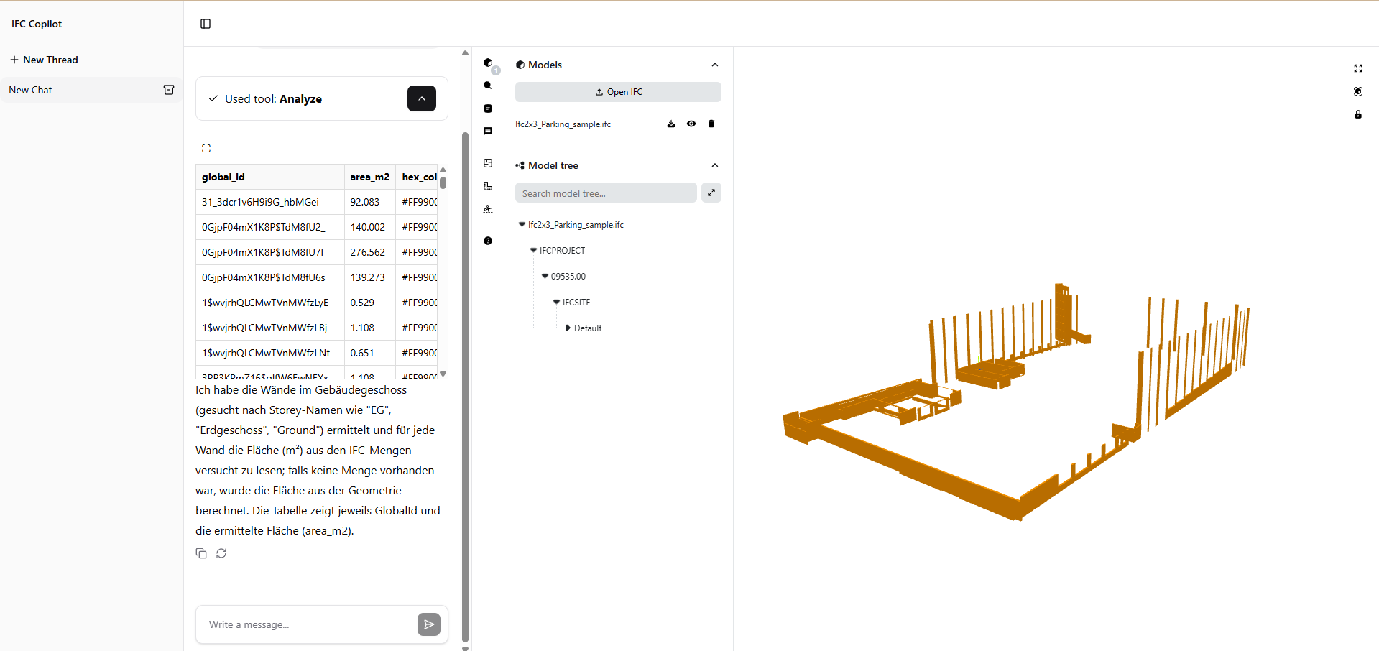
Task: Delete the Ifc2x3_Parking_sample.ifc model
Action: pos(711,124)
